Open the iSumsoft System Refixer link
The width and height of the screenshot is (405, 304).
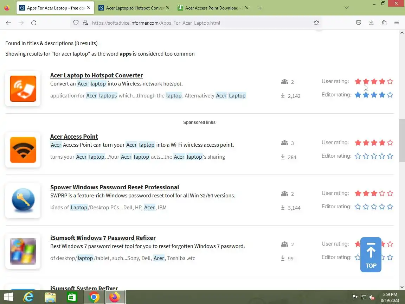tap(84, 288)
